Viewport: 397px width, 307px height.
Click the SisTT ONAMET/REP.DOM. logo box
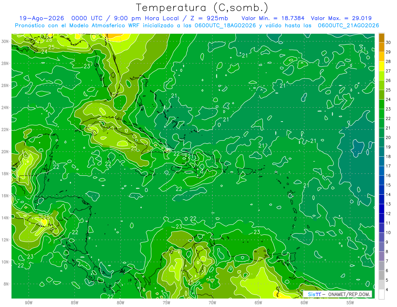point(337,294)
